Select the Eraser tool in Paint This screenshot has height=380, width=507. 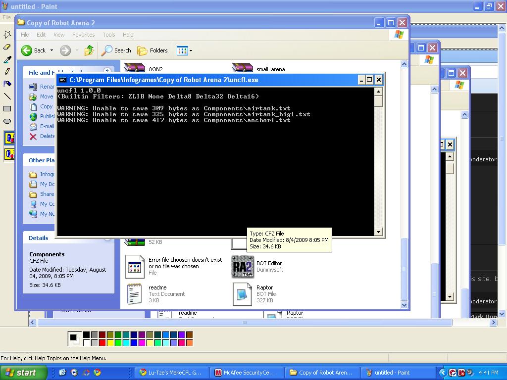coord(7,47)
